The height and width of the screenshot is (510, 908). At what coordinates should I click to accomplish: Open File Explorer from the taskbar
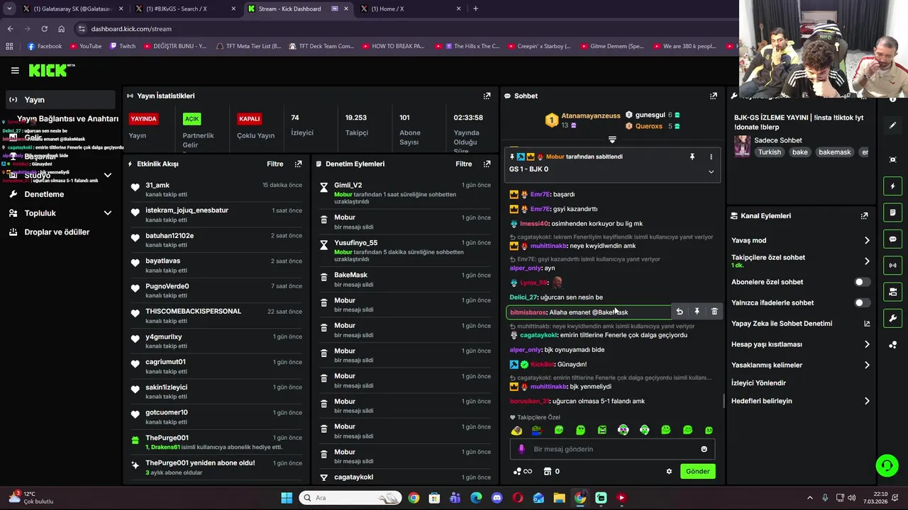559,498
